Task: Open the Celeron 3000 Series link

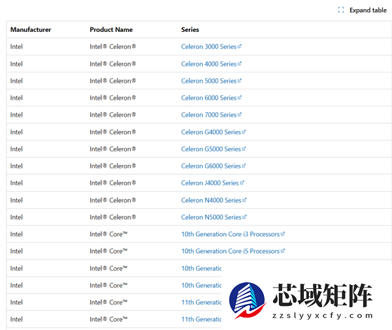Action: pos(211,47)
